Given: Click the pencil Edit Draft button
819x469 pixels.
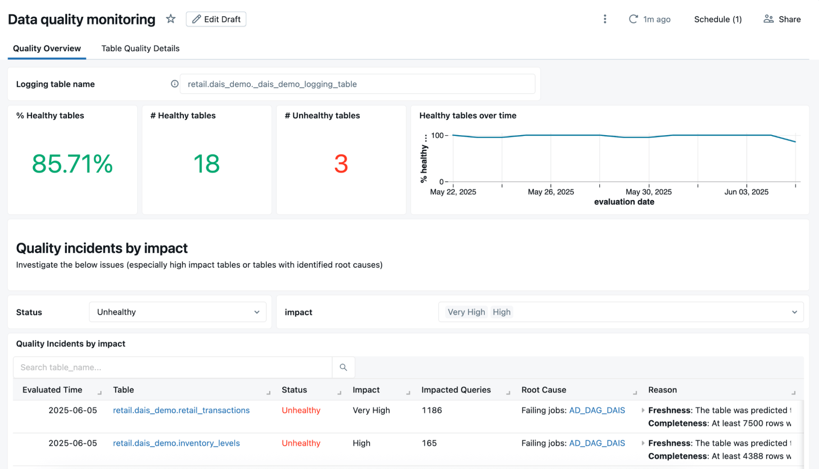Looking at the screenshot, I should pyautogui.click(x=216, y=19).
